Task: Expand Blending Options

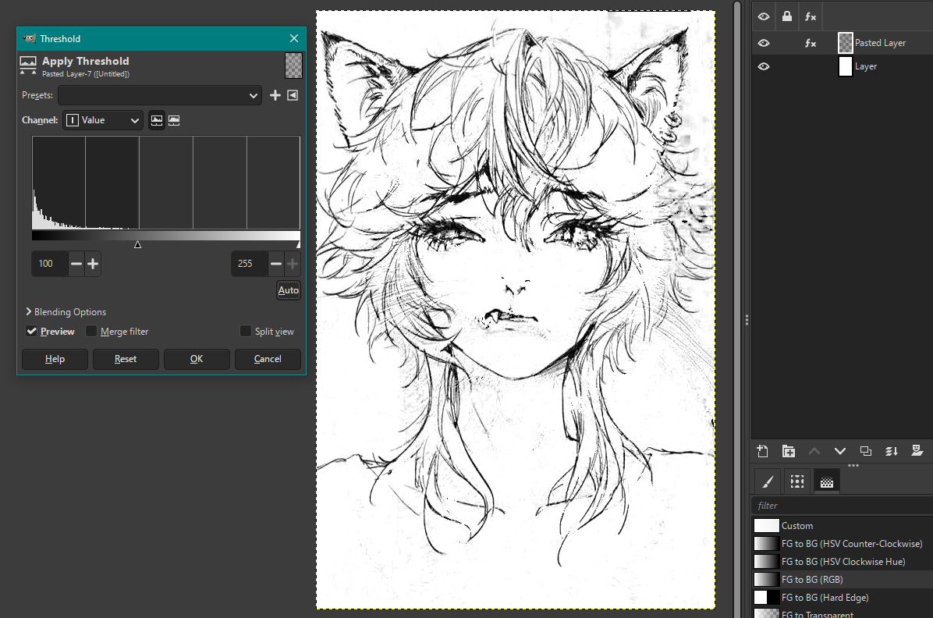Action: coord(66,312)
